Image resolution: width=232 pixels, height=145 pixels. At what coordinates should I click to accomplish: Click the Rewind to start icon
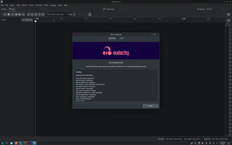16,14
